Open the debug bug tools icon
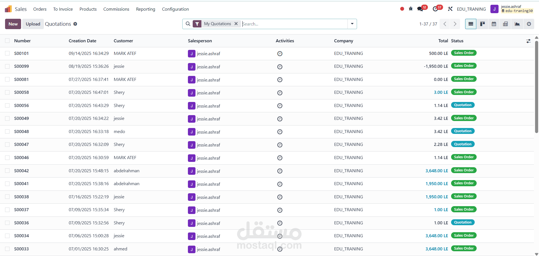The width and height of the screenshot is (539, 256). click(411, 9)
